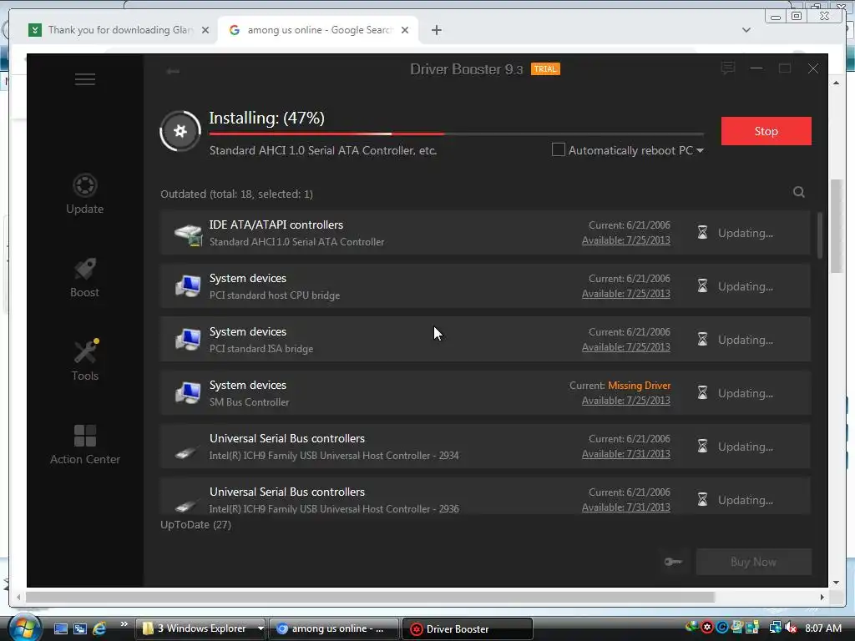Switch to the among us online Google Search tab
855x641 pixels.
tap(318, 30)
